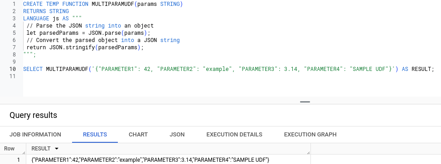The image size is (441, 164).
Task: Click row number 1 in results table
Action: pos(19,160)
